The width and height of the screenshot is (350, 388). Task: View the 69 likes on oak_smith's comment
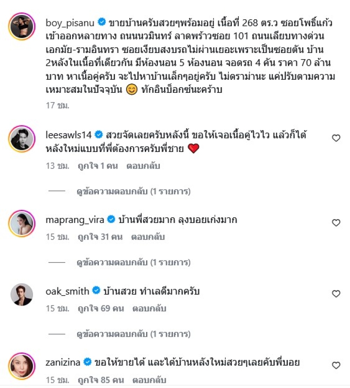point(100,308)
